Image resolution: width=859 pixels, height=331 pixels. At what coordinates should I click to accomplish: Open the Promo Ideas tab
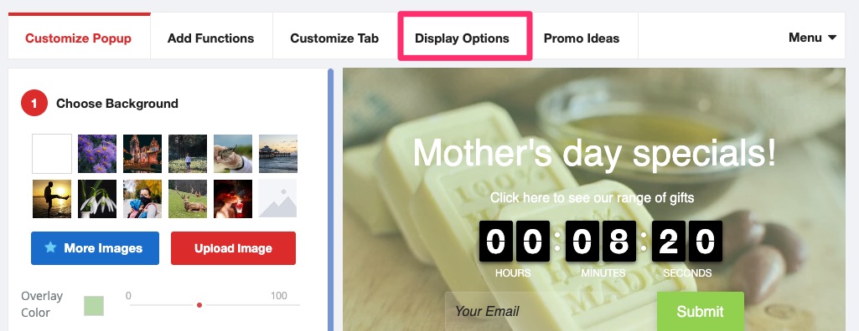pyautogui.click(x=582, y=38)
